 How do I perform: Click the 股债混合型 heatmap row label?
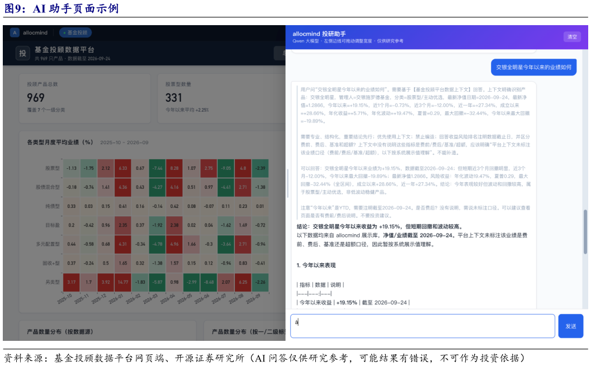point(48,187)
